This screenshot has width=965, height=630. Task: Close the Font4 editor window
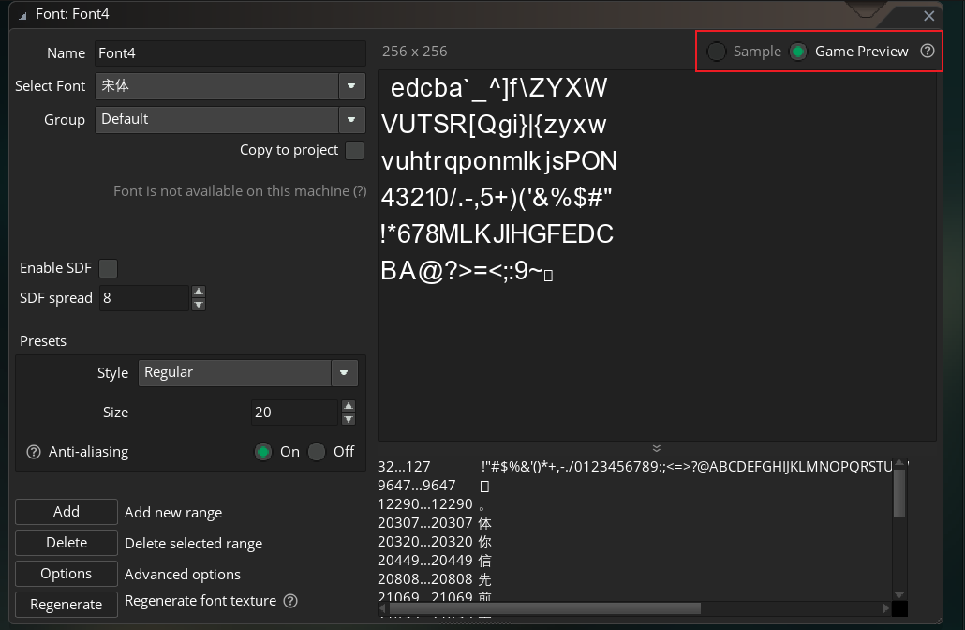929,16
